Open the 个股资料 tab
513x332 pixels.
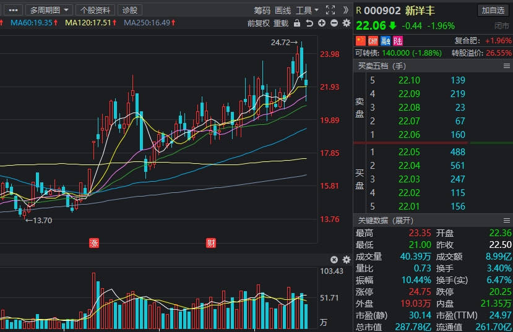point(95,10)
